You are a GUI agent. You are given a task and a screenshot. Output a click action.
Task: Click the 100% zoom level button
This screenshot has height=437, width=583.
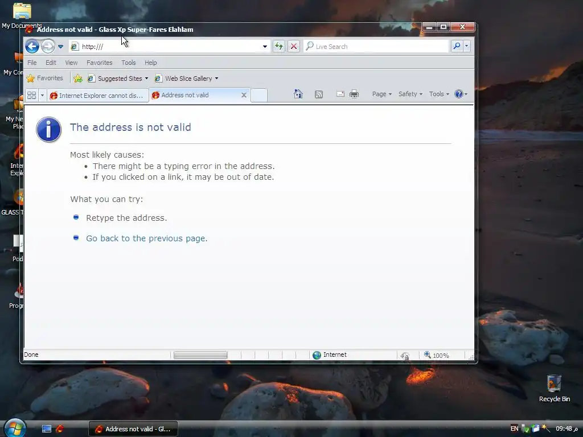(x=437, y=355)
